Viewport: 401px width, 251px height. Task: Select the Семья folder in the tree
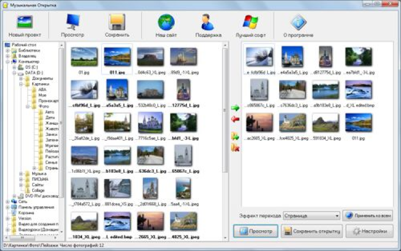pos(51,163)
